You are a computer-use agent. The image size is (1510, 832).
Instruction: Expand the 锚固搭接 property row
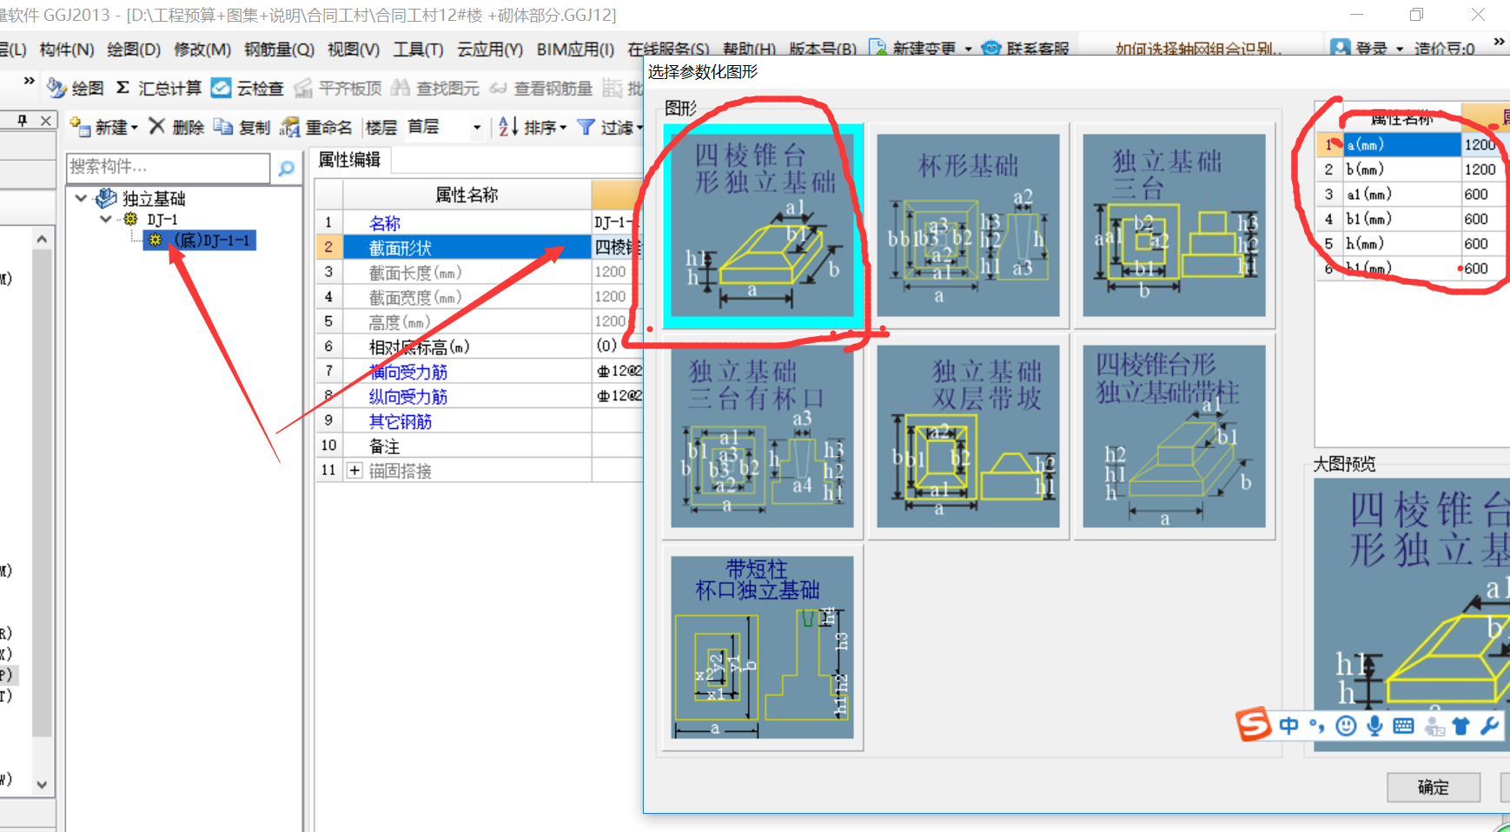[x=354, y=470]
